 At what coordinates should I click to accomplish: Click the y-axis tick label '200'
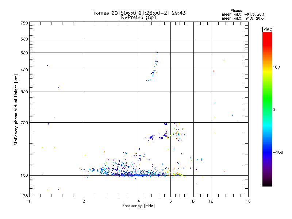(24, 123)
